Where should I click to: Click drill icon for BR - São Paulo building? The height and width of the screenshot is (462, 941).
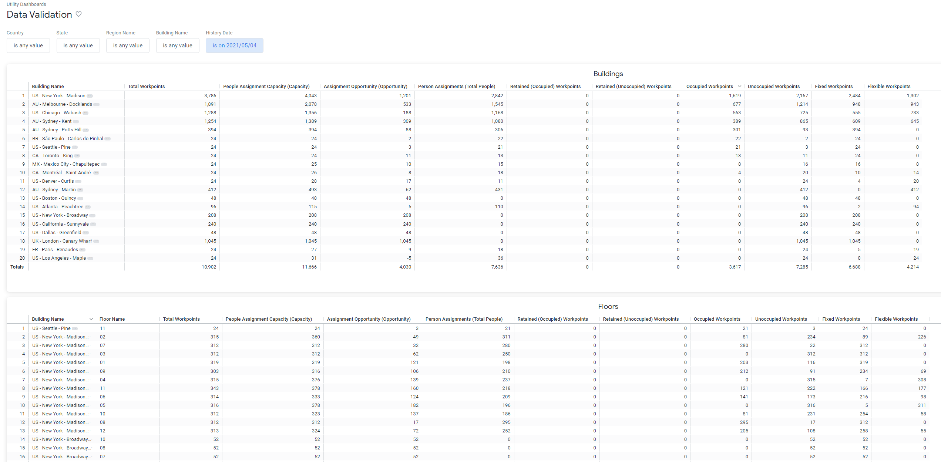108,138
